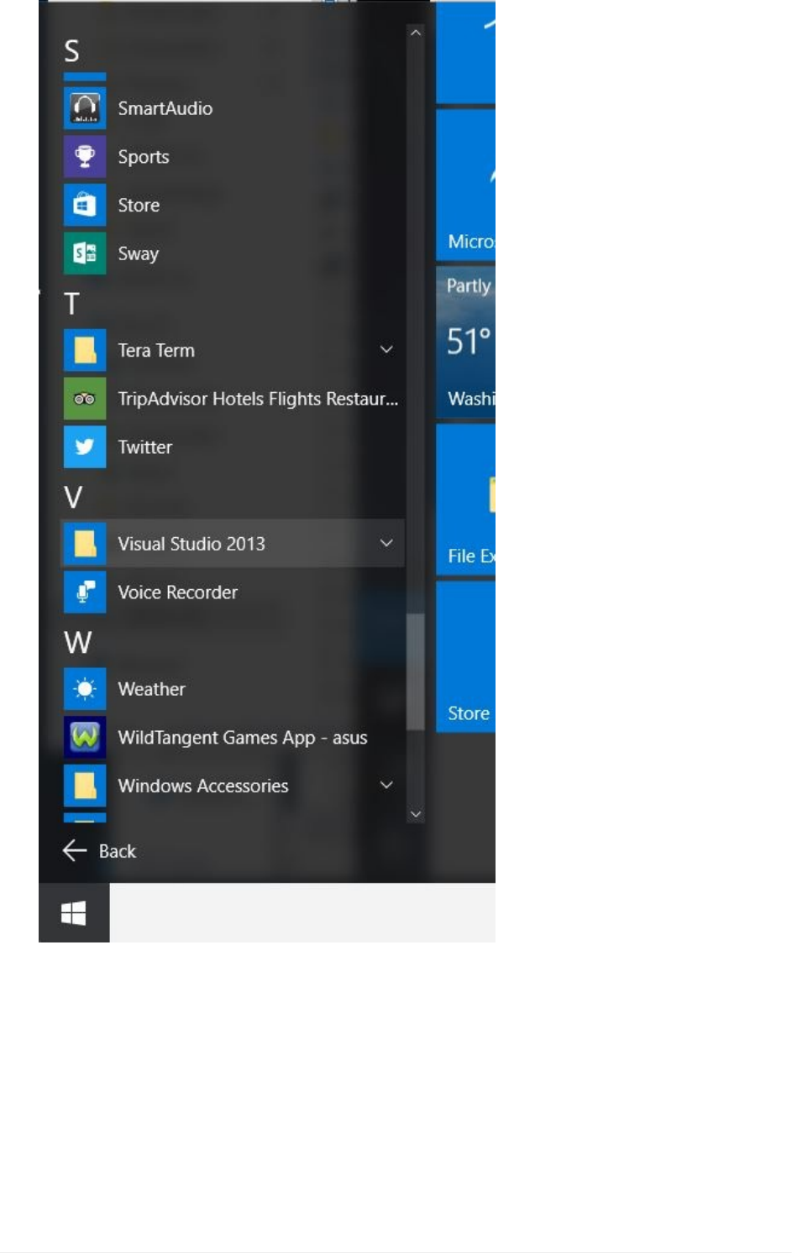
Task: Click the Back text button
Action: click(x=118, y=851)
